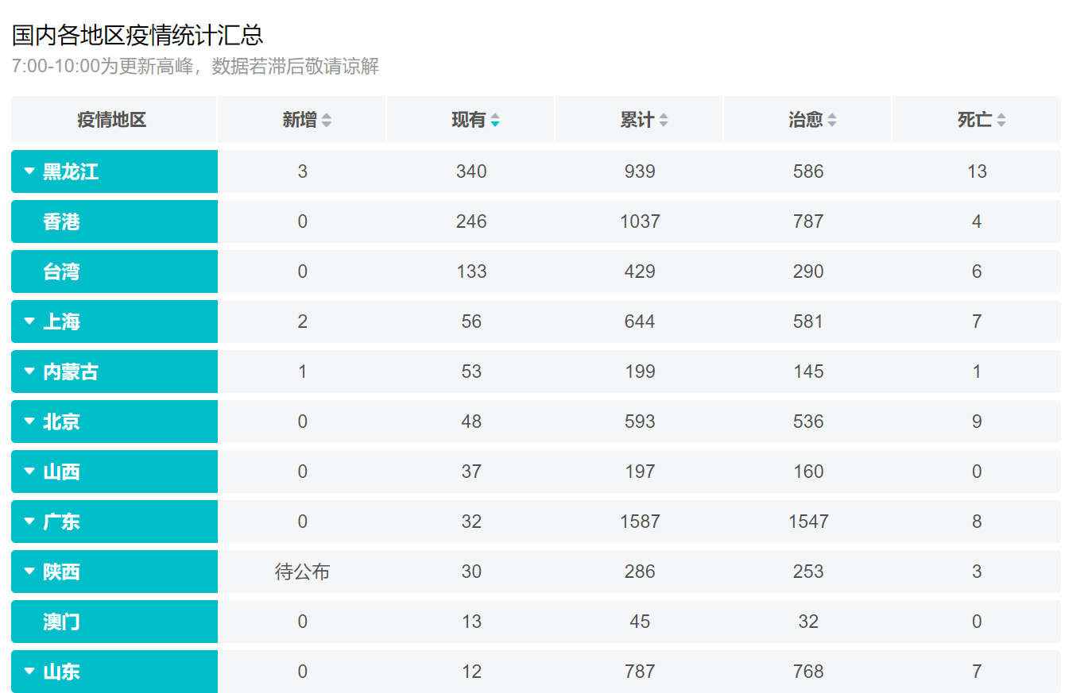Click 广东 cumulative count 1587

pyautogui.click(x=640, y=522)
